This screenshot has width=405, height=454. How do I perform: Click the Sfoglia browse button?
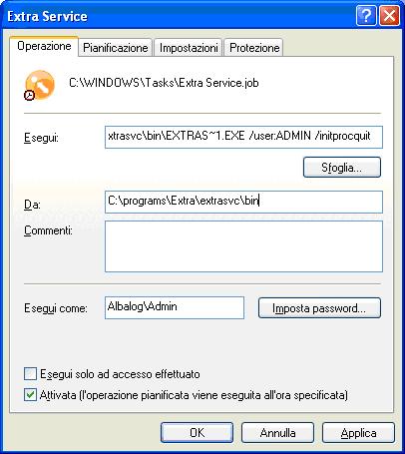(342, 167)
